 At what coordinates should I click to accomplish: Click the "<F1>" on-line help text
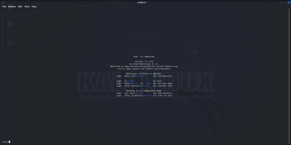148,83
